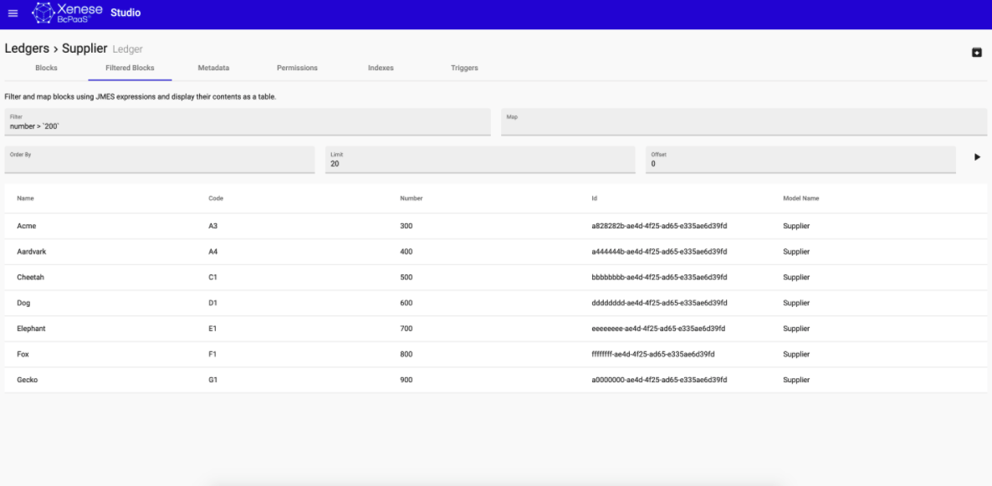
Task: Run the filter with the play button
Action: [x=977, y=157]
